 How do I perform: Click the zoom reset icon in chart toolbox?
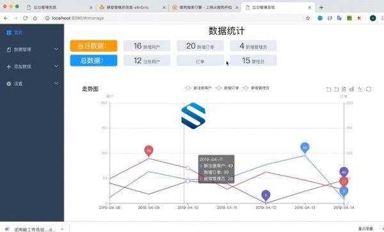click(337, 89)
